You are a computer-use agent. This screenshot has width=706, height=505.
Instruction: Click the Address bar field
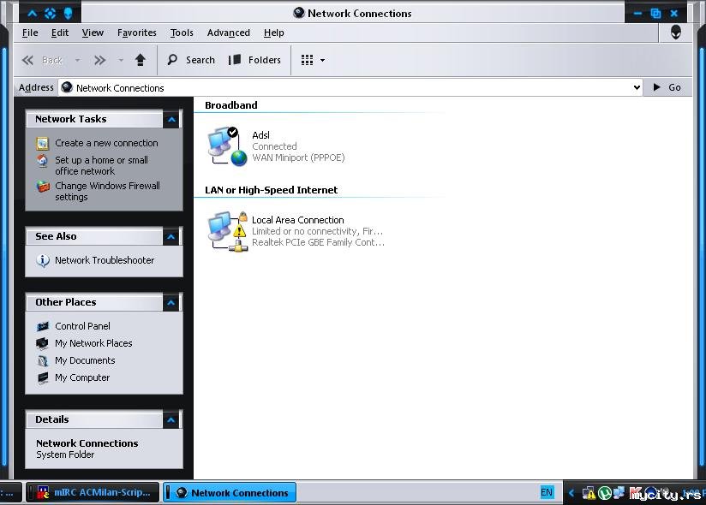pyautogui.click(x=350, y=87)
